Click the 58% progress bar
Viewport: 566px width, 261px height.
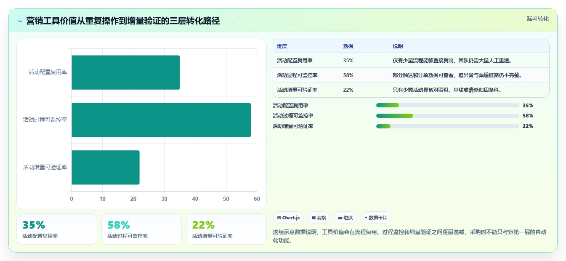447,116
